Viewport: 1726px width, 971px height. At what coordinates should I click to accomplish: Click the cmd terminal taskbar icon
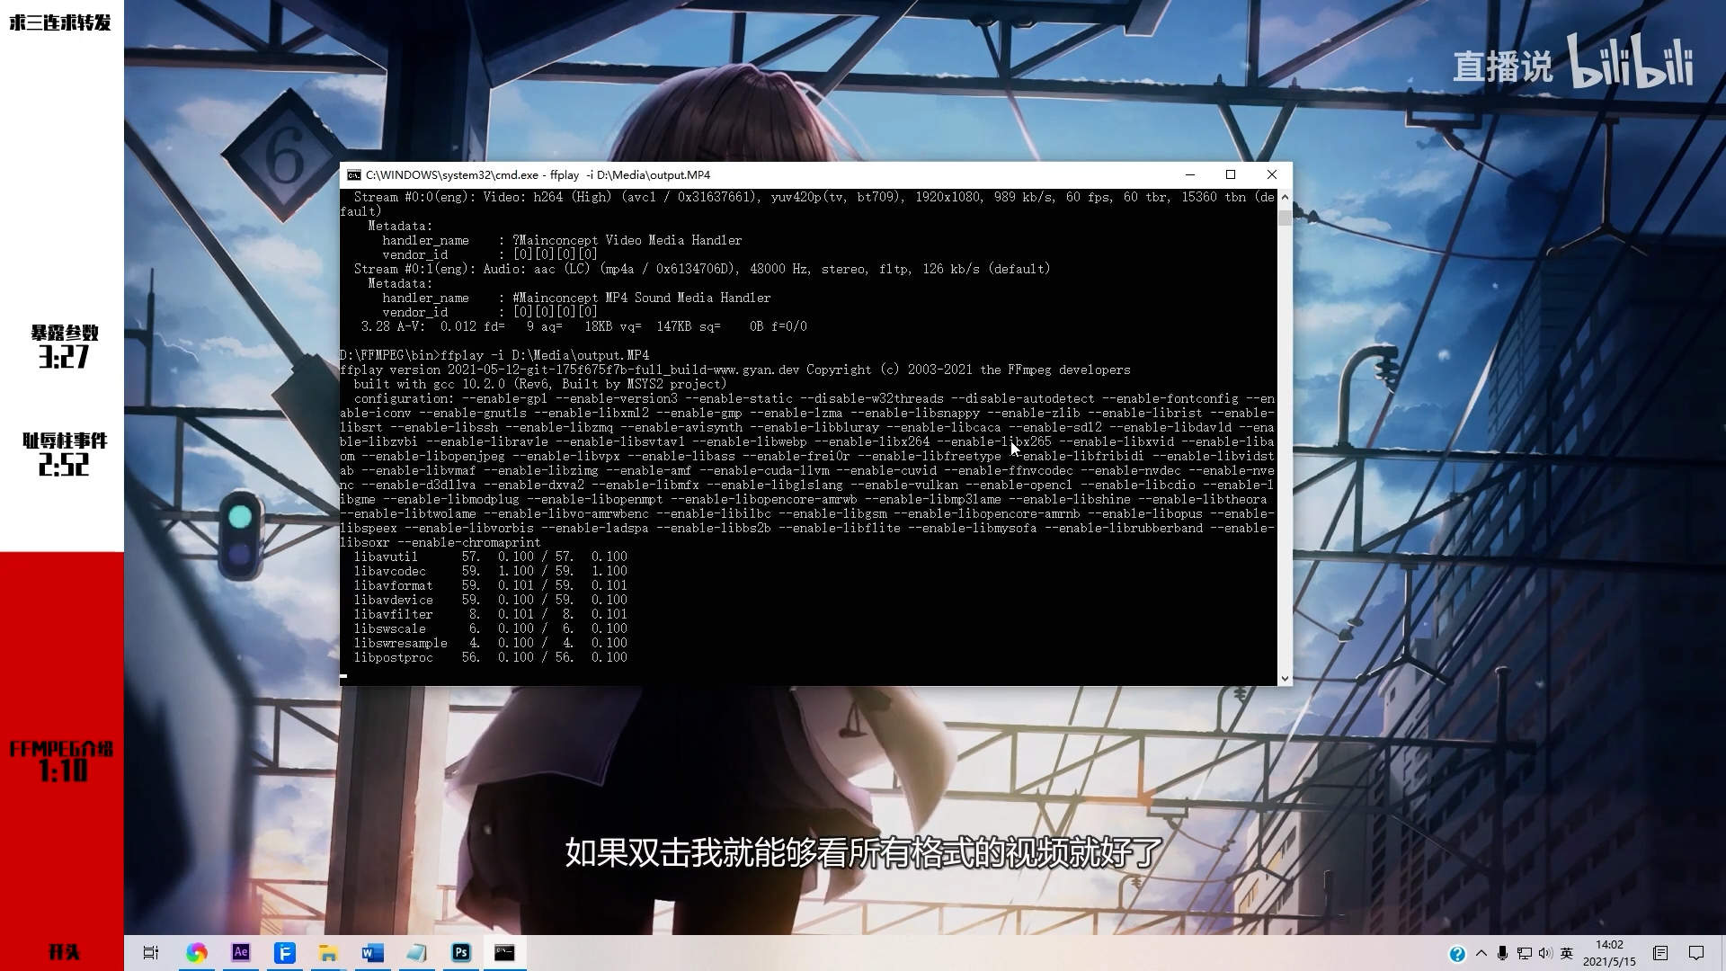click(x=504, y=952)
